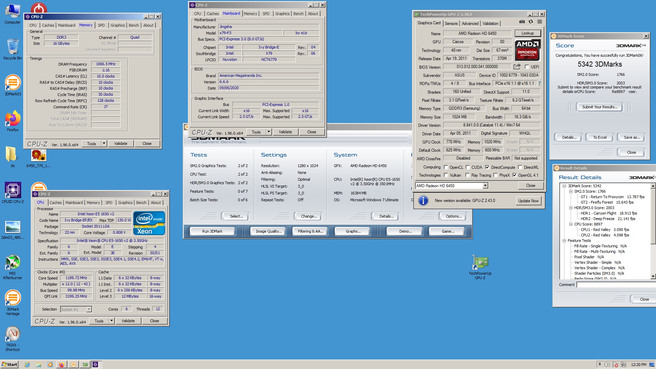Collapse the SM2.0 Score: 1766 node
This screenshot has width=656, height=369.
click(571, 191)
